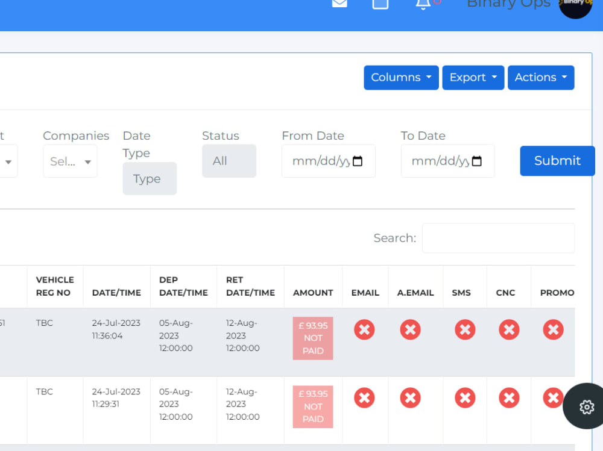Sort by VEHICLE REG NO column header

pos(55,286)
